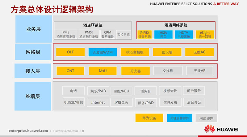This screenshot has height=137, width=247.
Task: Select the PMSI 酒店接口系统 box
Action: [89, 34]
